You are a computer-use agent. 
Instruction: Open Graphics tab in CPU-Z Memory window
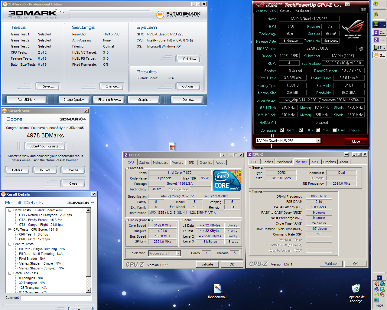[x=330, y=162]
